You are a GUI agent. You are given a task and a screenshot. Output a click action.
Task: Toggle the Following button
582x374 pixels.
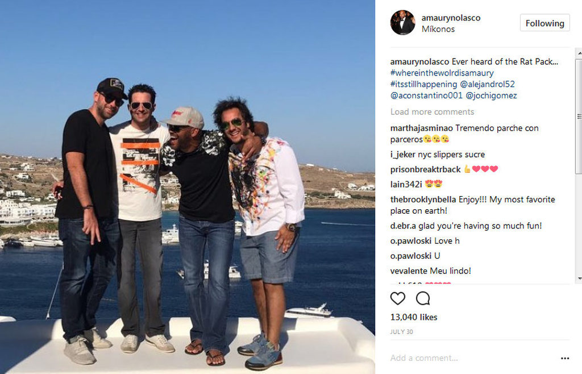pos(544,23)
